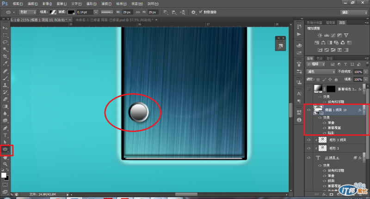Hide the 矩形 3 layer
370x199 pixels.
(308, 148)
